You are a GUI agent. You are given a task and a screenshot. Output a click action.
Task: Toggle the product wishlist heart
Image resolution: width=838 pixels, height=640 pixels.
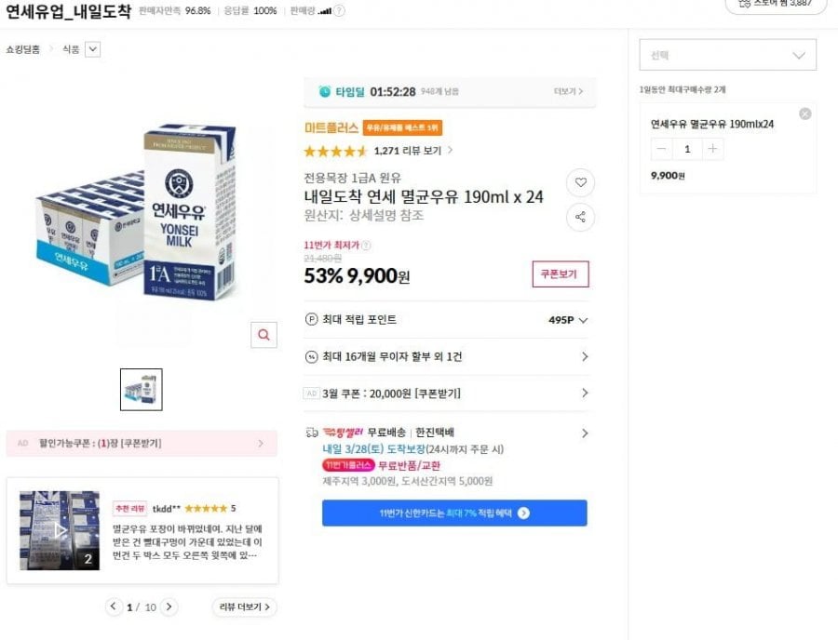[580, 183]
